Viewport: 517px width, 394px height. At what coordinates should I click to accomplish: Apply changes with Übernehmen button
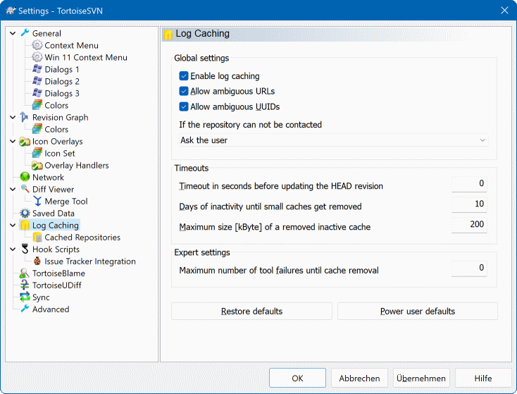[x=421, y=378]
